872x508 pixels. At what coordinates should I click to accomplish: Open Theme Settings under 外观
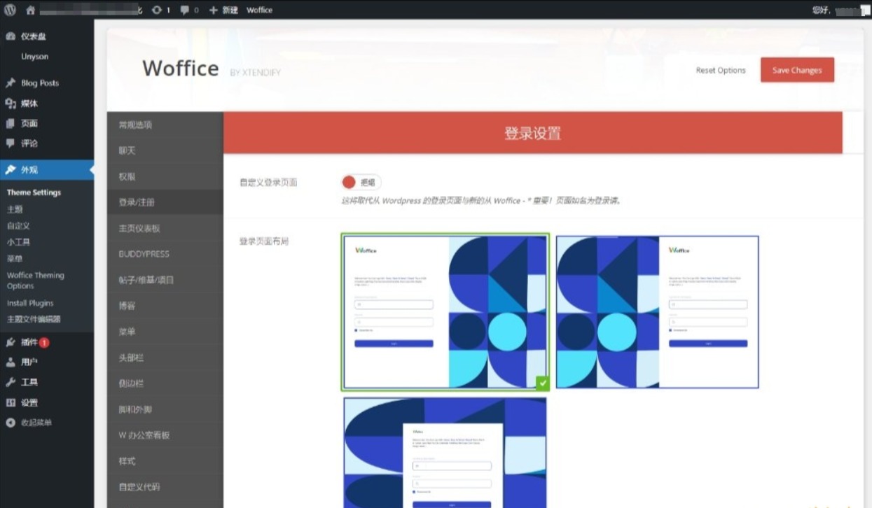point(34,192)
